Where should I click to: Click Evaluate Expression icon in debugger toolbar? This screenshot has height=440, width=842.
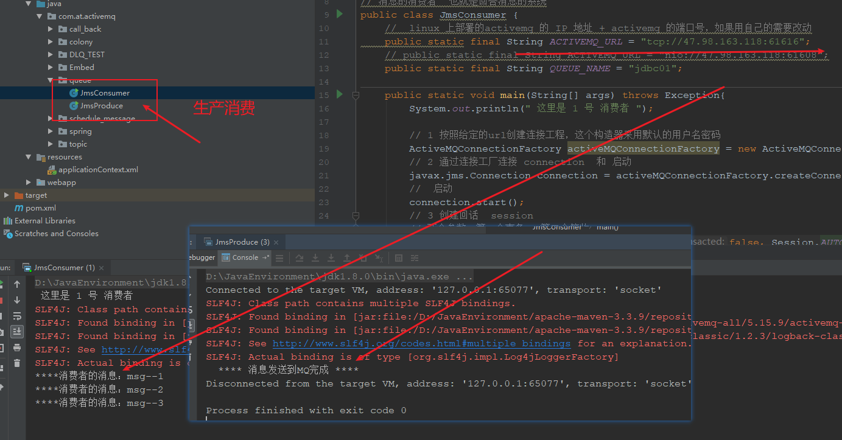point(399,258)
